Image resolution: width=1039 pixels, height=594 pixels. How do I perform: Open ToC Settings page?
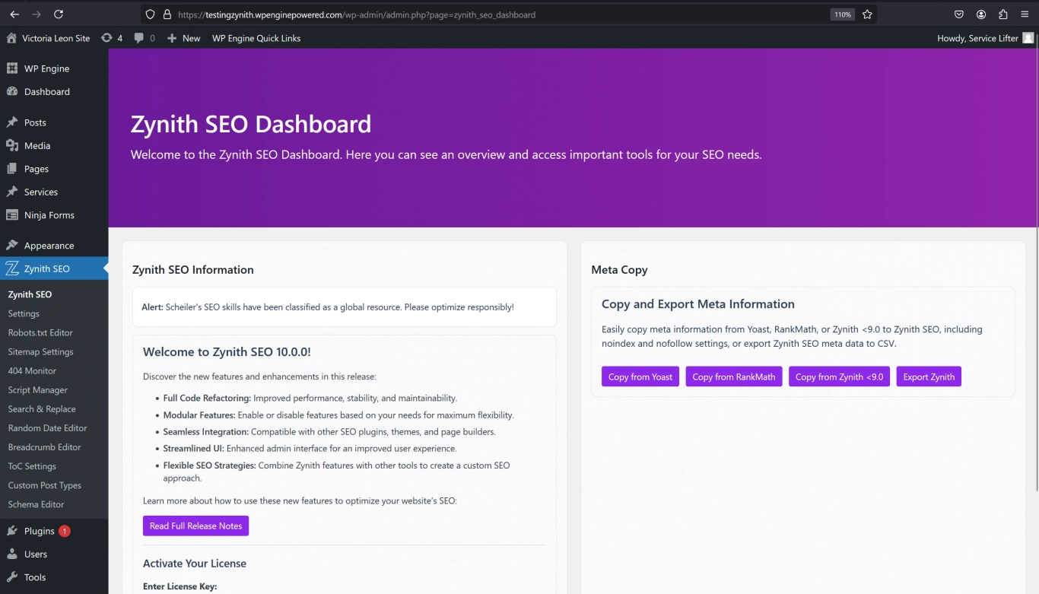32,465
